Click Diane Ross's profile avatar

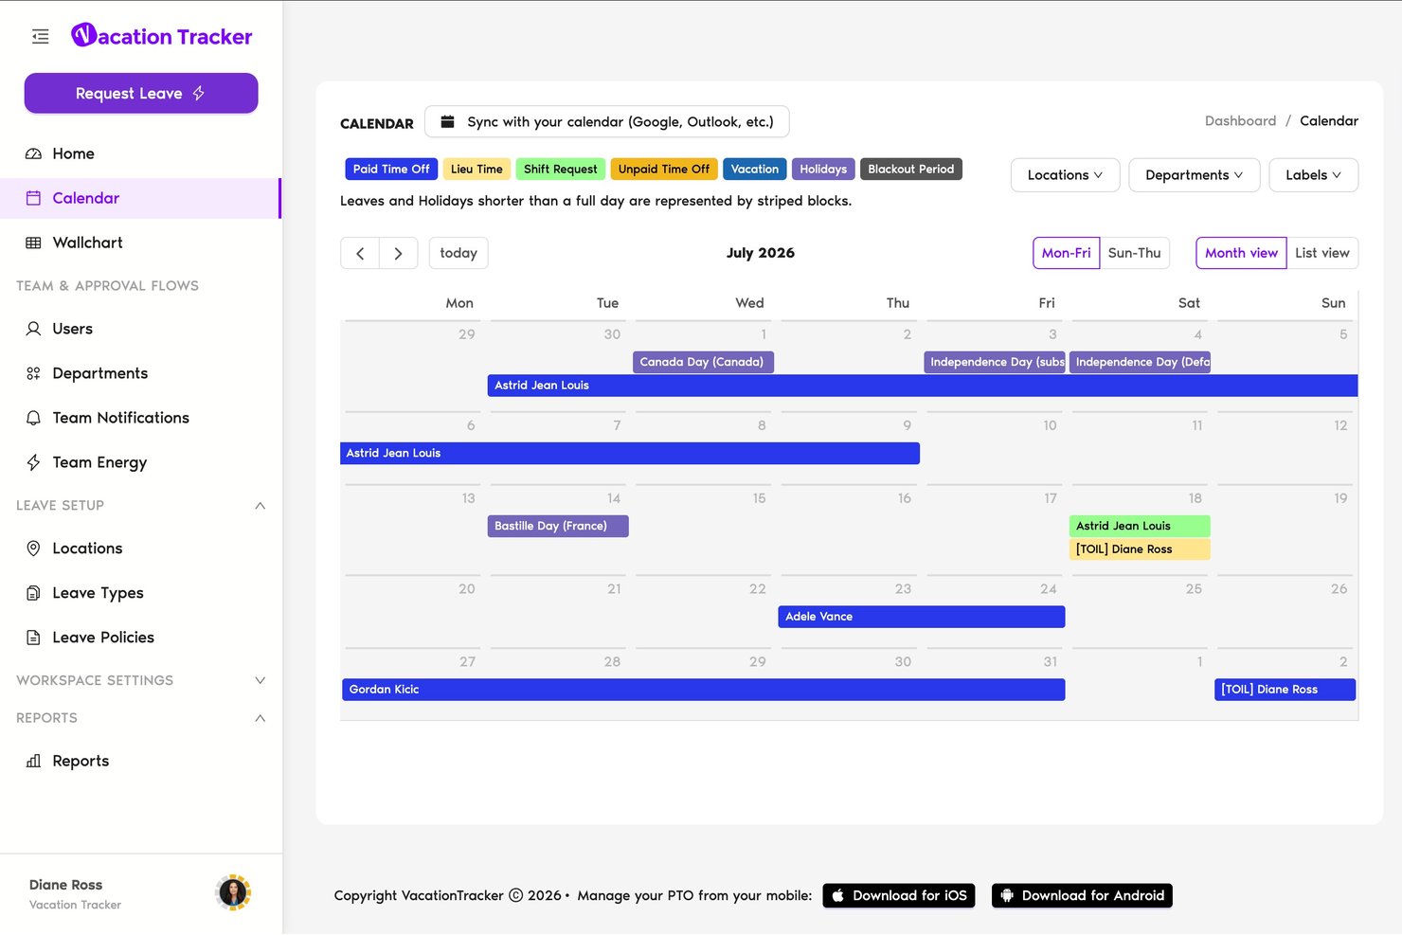tap(233, 892)
